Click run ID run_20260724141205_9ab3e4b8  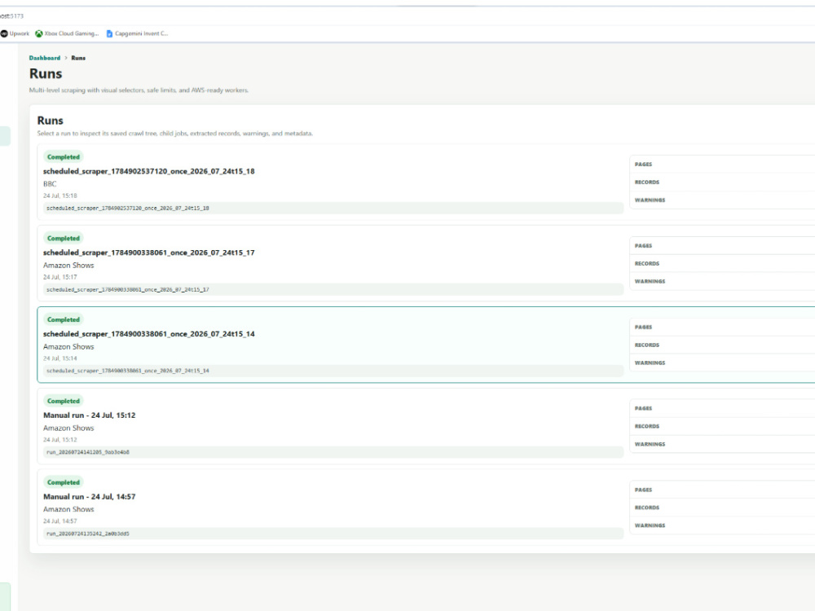[333, 452]
